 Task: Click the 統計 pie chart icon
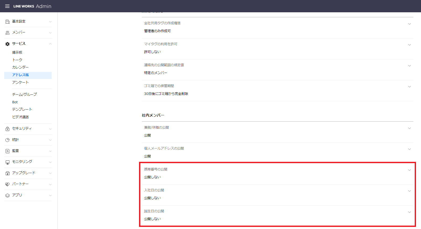[8, 140]
